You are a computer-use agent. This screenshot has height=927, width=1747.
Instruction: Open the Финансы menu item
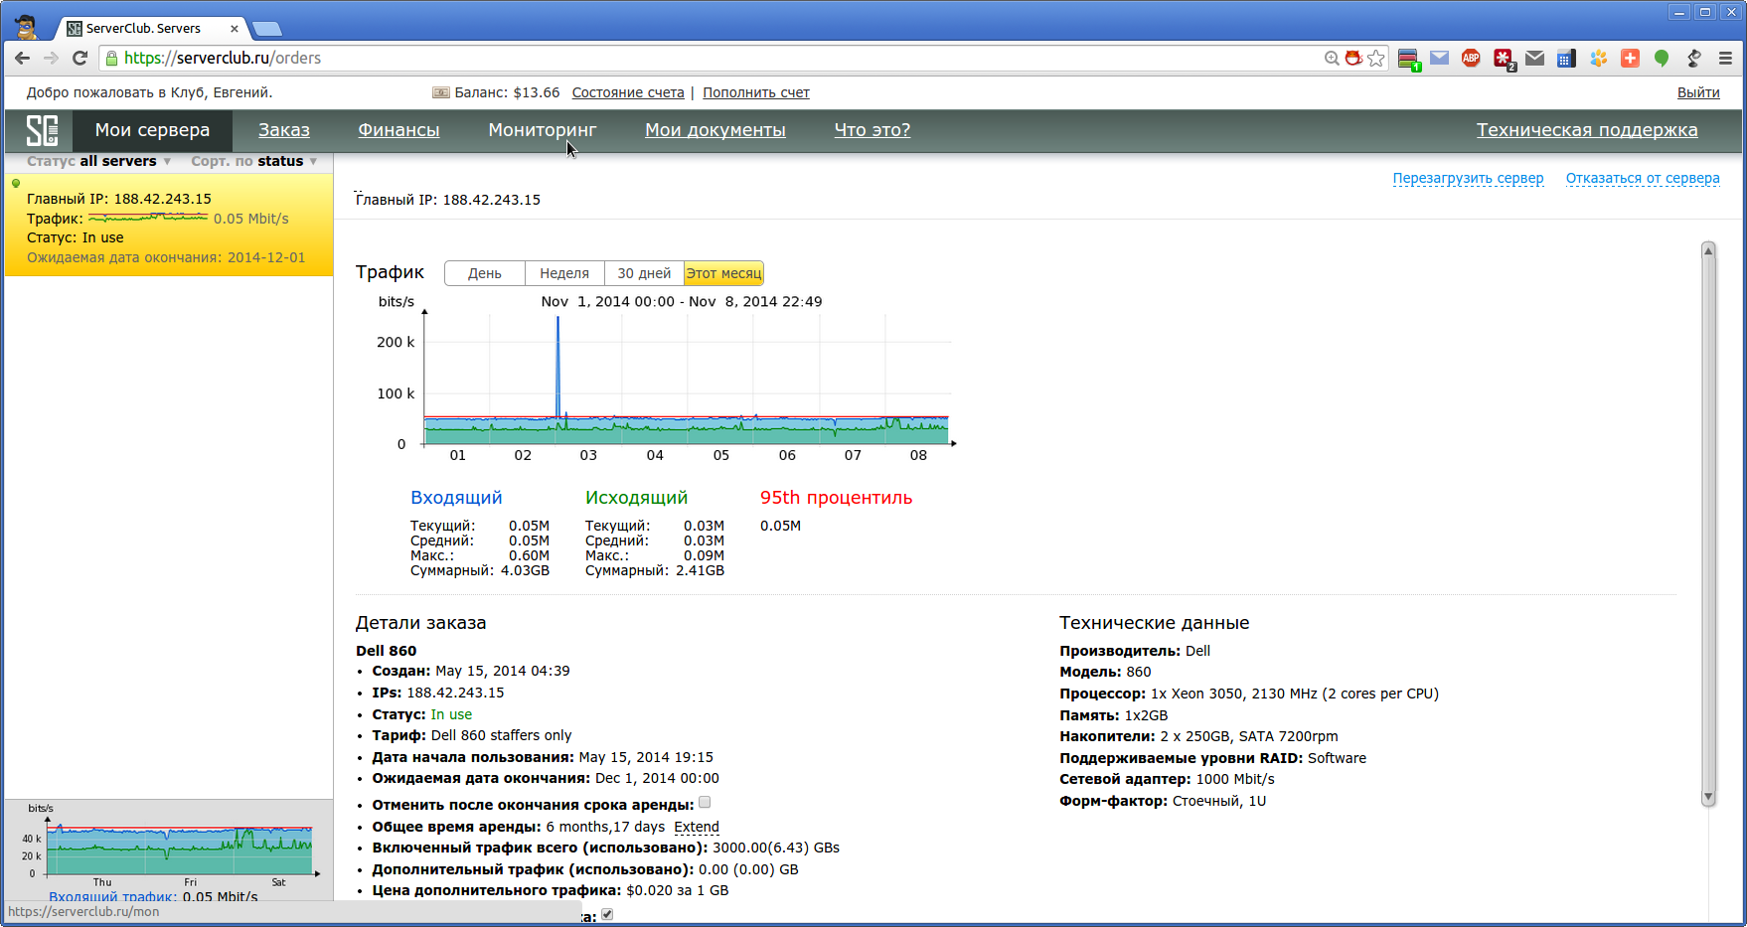[398, 130]
